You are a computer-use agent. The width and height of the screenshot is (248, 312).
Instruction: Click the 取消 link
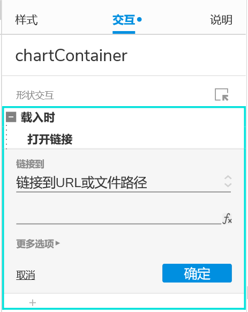[26, 275]
